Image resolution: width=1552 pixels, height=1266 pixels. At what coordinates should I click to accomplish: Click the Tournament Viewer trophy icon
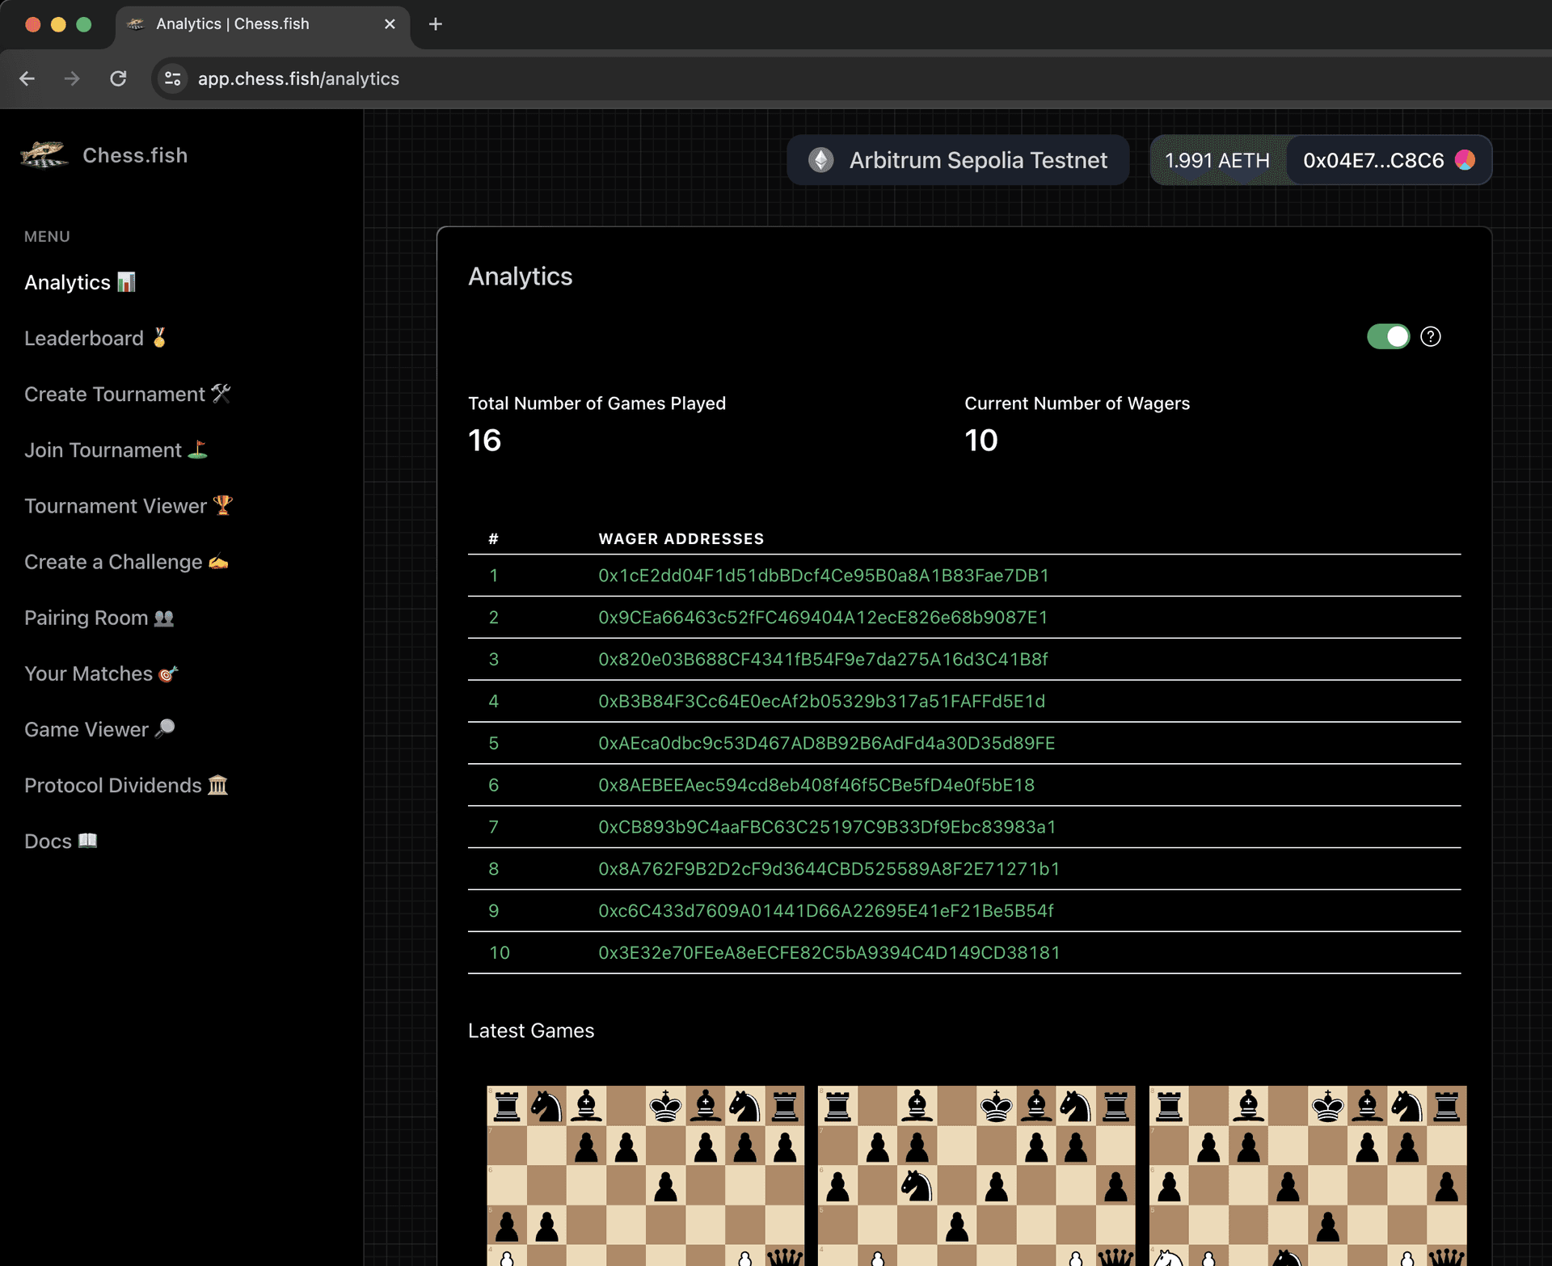[x=223, y=504]
